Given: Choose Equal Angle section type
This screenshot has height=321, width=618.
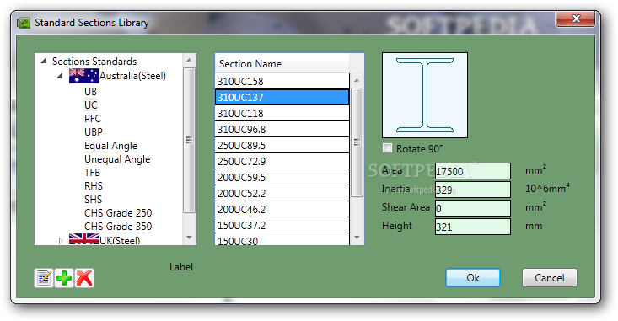Looking at the screenshot, I should click(x=110, y=146).
